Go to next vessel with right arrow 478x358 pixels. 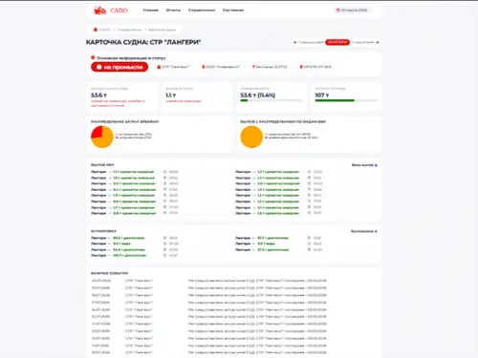378,42
